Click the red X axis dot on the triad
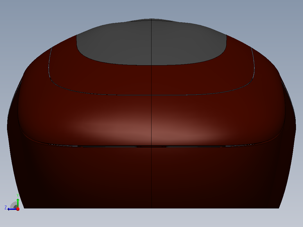This screenshot has height=227, width=303. (x=18, y=209)
